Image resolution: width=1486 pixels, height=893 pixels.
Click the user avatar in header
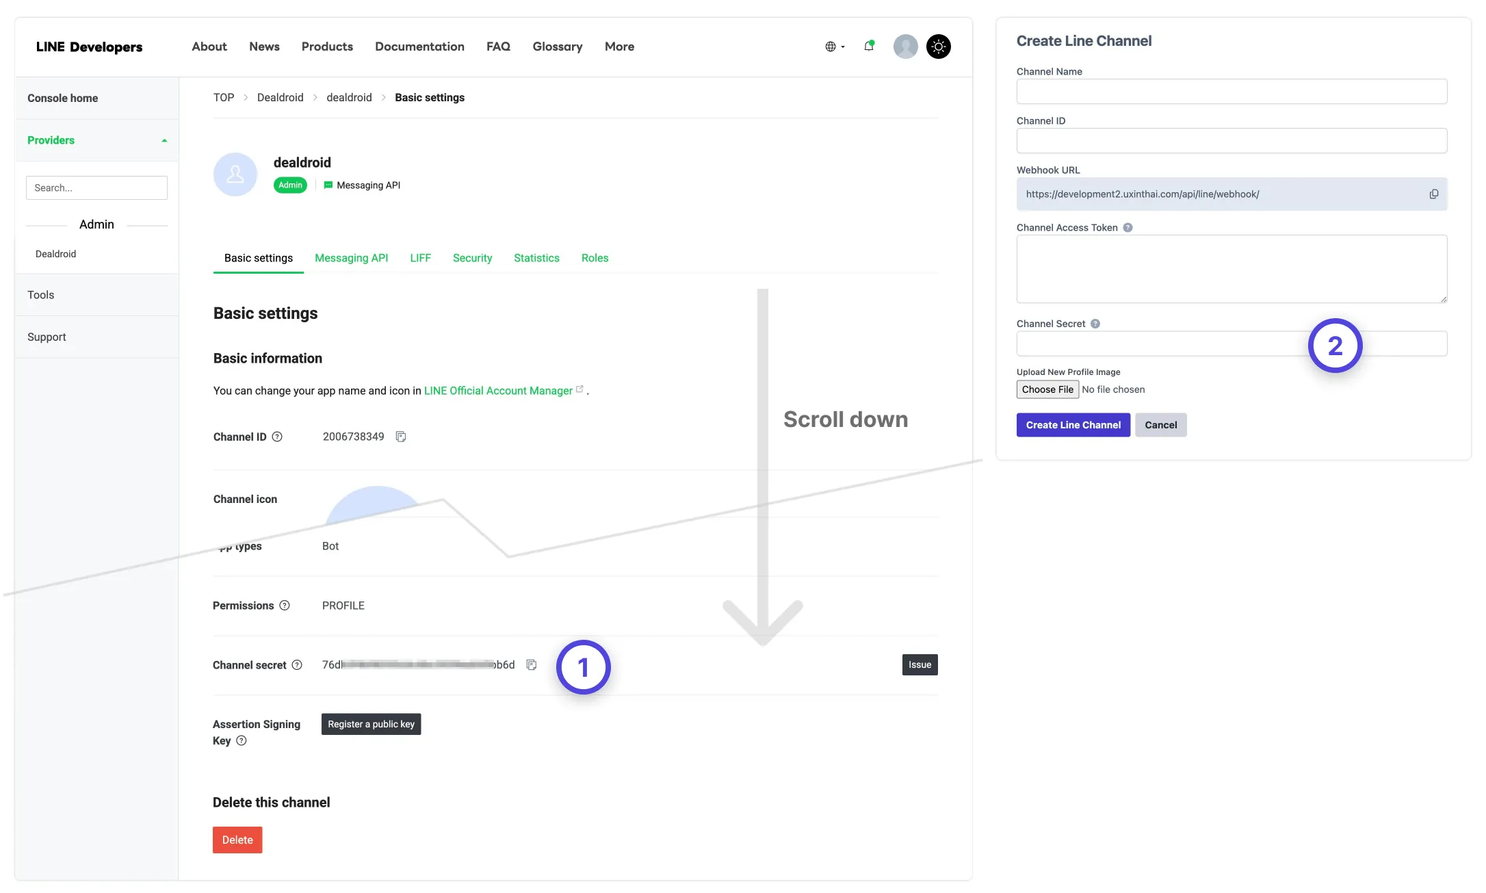pyautogui.click(x=905, y=47)
